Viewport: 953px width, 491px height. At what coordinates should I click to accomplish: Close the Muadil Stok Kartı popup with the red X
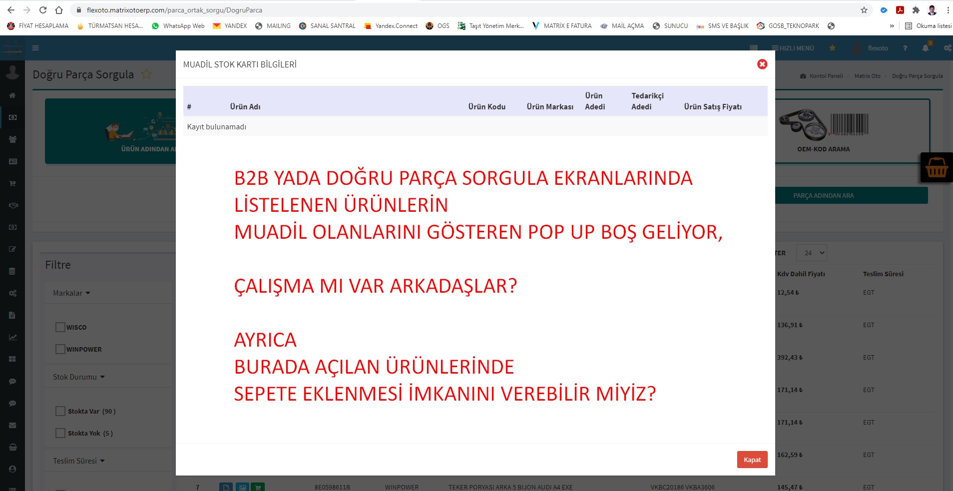[x=762, y=64]
